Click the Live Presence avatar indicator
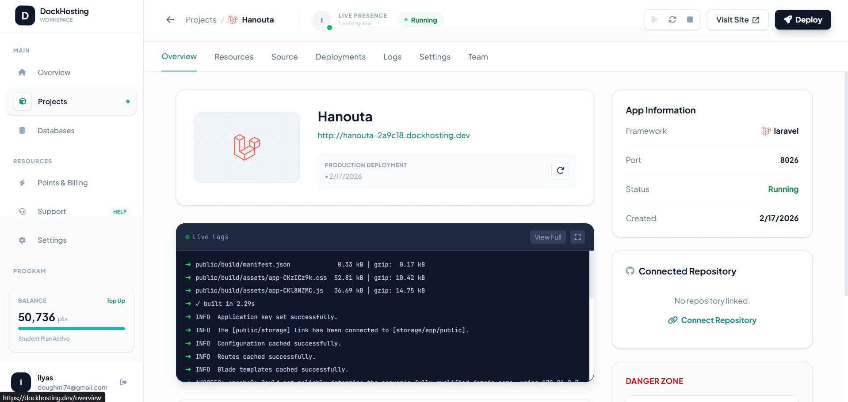Image resolution: width=848 pixels, height=402 pixels. coord(322,20)
